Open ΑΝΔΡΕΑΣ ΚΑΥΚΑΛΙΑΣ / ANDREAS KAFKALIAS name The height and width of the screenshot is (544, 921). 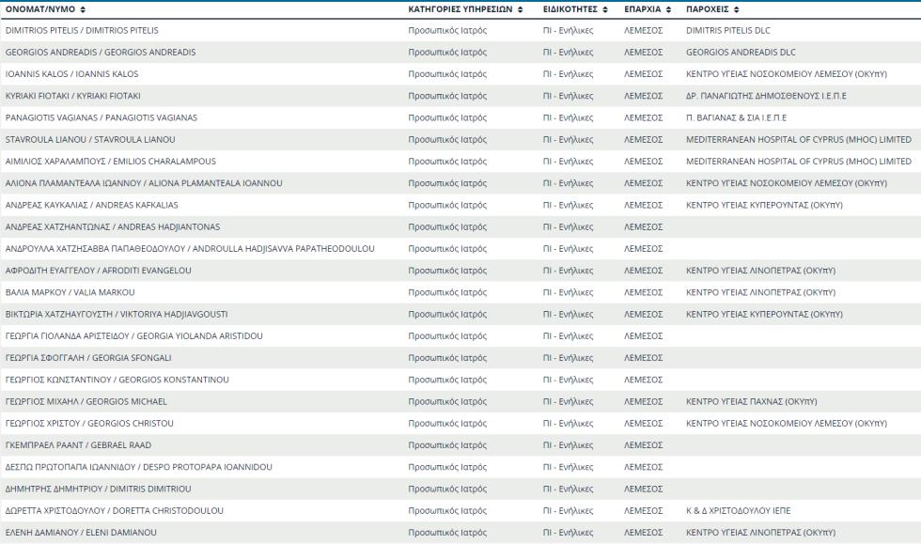[x=92, y=205]
